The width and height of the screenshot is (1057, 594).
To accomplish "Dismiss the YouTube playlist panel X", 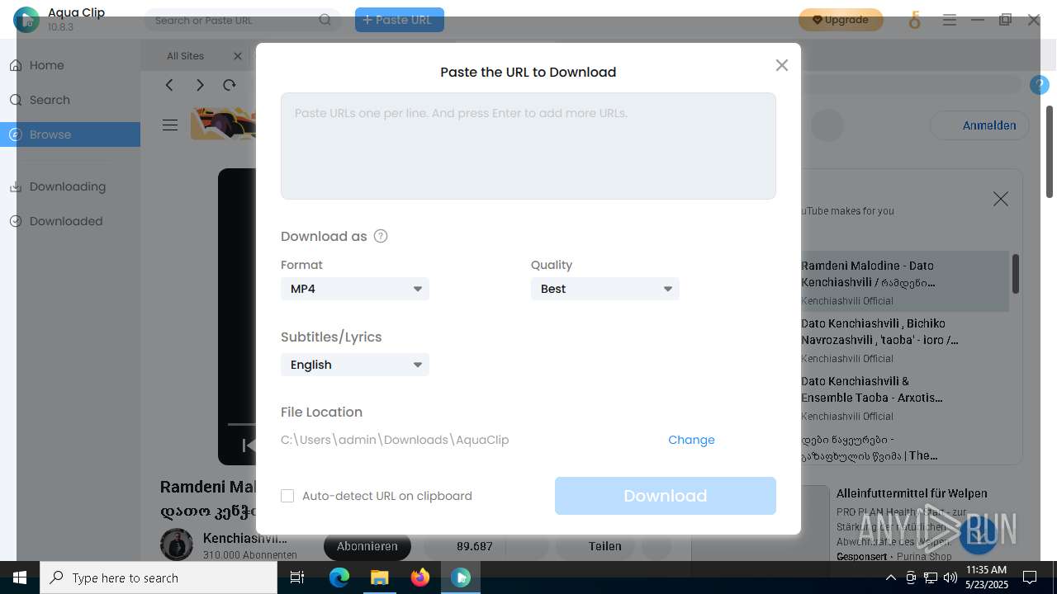I will coord(1001,199).
